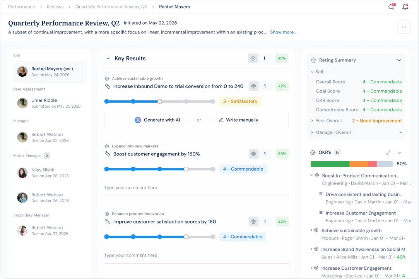Screen dimensions: 419x279
Task: Click Write manually option
Action: pyautogui.click(x=238, y=120)
